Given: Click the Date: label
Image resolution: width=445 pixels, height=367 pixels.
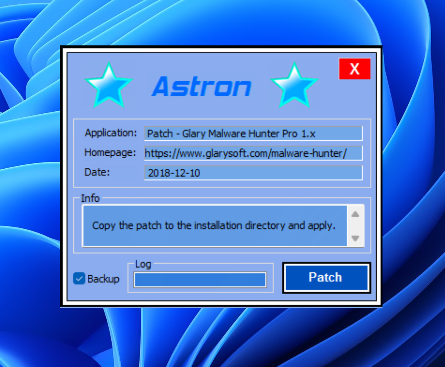Looking at the screenshot, I should click(x=97, y=172).
